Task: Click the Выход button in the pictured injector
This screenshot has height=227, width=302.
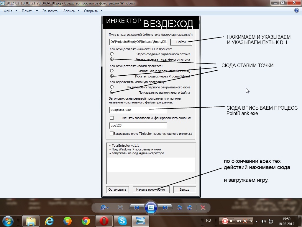Action: pyautogui.click(x=185, y=189)
